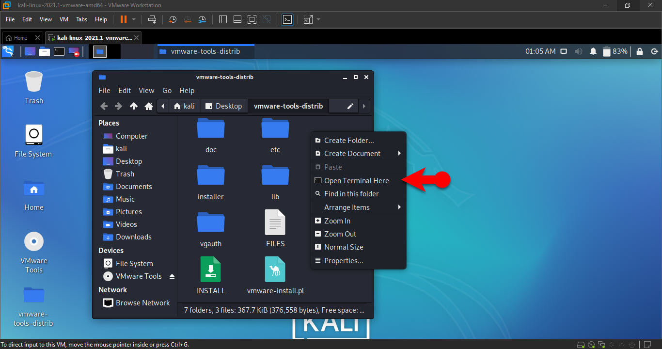The width and height of the screenshot is (662, 349).
Task: Expand the stretch guest dropdown arrow
Action: pos(318,19)
